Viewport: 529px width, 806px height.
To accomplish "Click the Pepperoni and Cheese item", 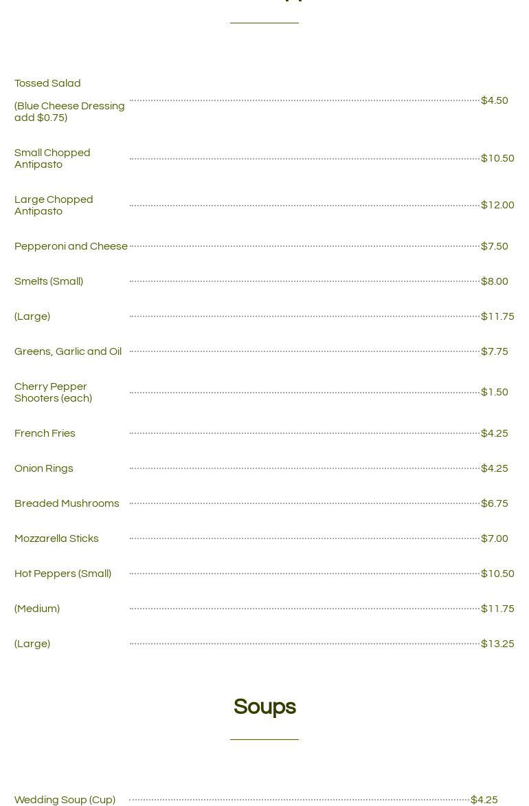I will pos(71,246).
